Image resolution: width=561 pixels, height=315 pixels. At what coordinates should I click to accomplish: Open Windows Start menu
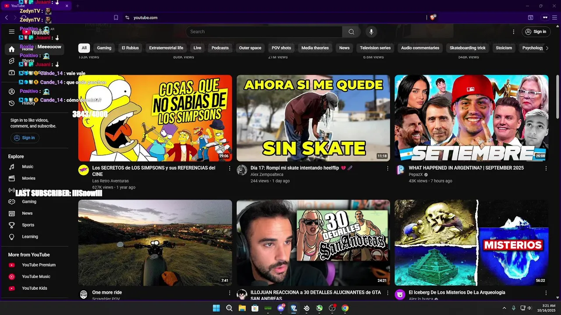216,308
